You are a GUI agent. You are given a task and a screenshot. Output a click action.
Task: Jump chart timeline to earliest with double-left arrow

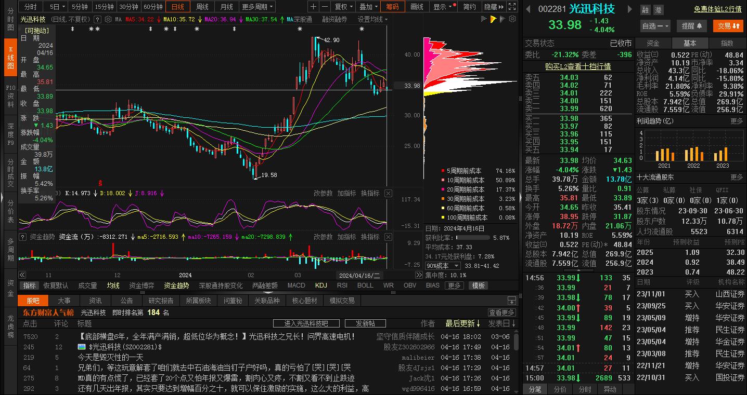[x=22, y=275]
